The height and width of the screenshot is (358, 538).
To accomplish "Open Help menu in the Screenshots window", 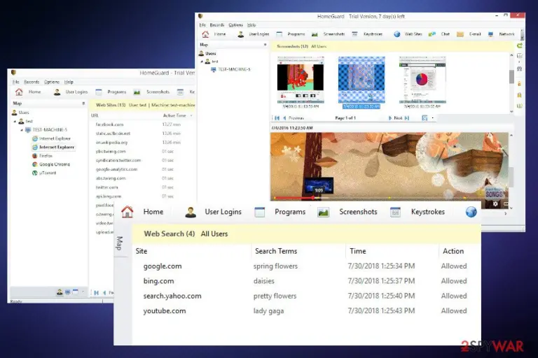I will [x=251, y=25].
